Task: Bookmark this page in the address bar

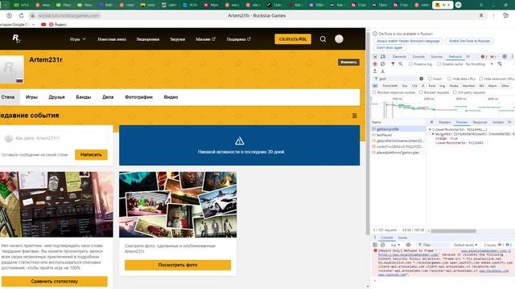Action: tap(481, 15)
